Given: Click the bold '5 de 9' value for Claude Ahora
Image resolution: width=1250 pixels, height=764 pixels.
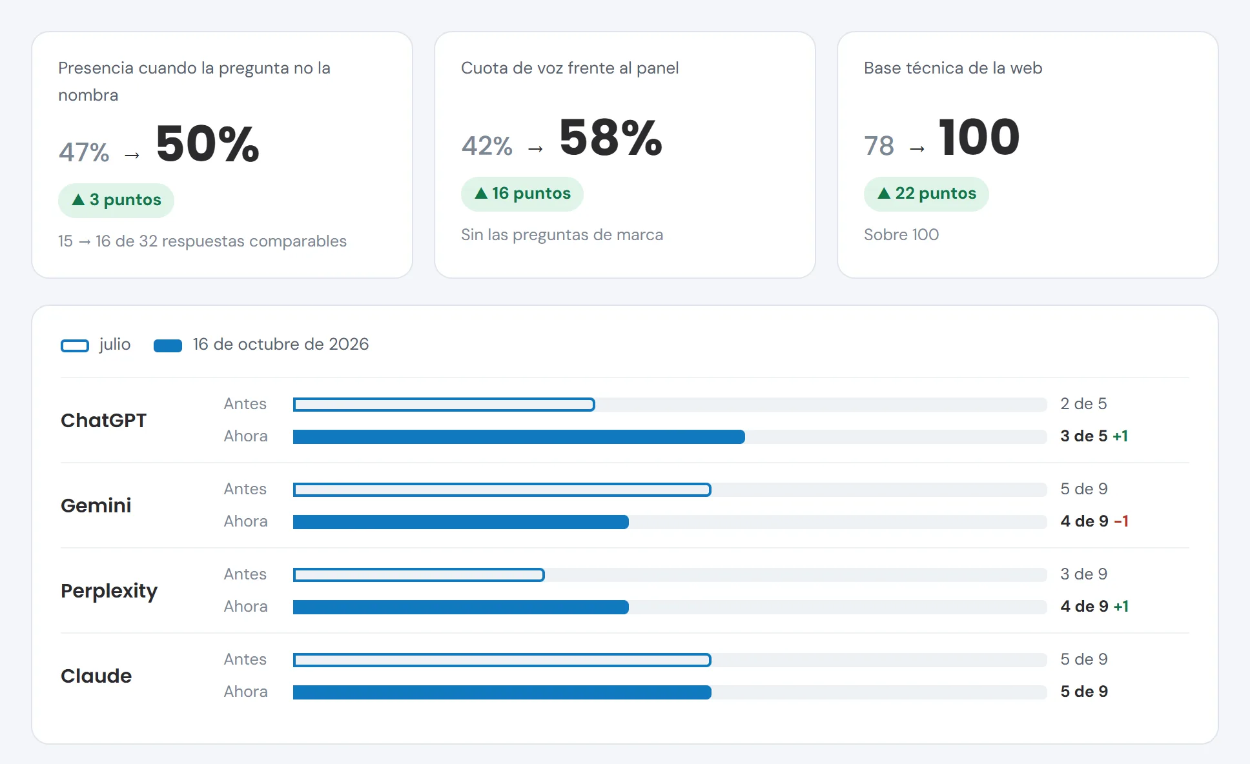Looking at the screenshot, I should (1084, 692).
